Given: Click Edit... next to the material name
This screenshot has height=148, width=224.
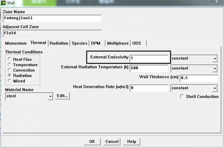Looking at the screenshot, I should point(62,96).
